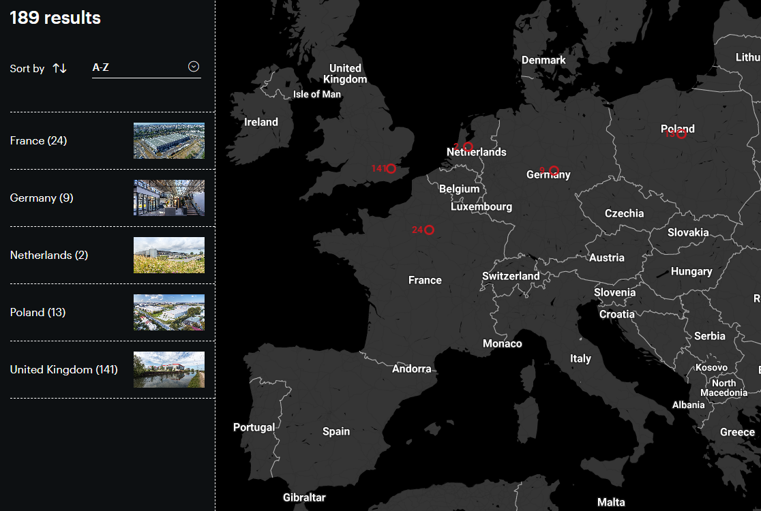Click the Poland aerial thumbnail

(x=168, y=312)
